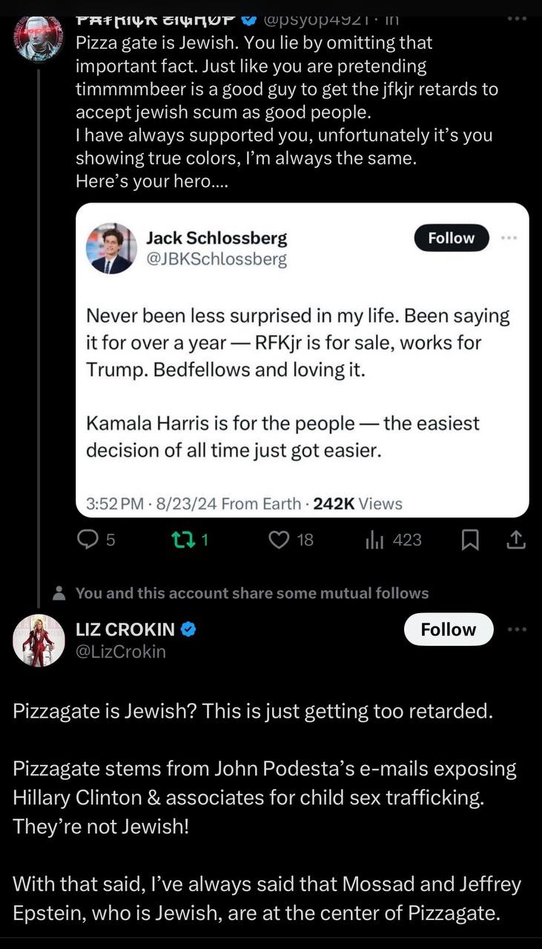Open the top poster's robot avatar

(x=39, y=35)
